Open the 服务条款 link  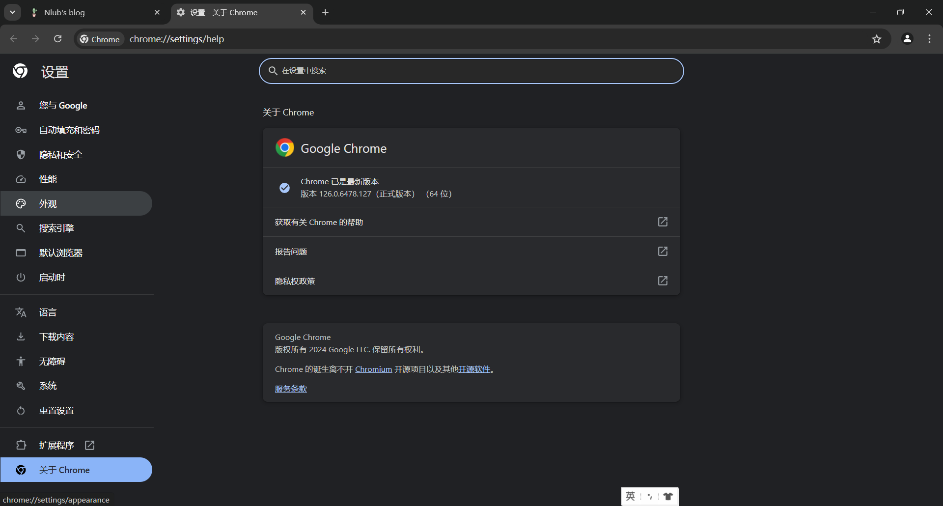[291, 389]
